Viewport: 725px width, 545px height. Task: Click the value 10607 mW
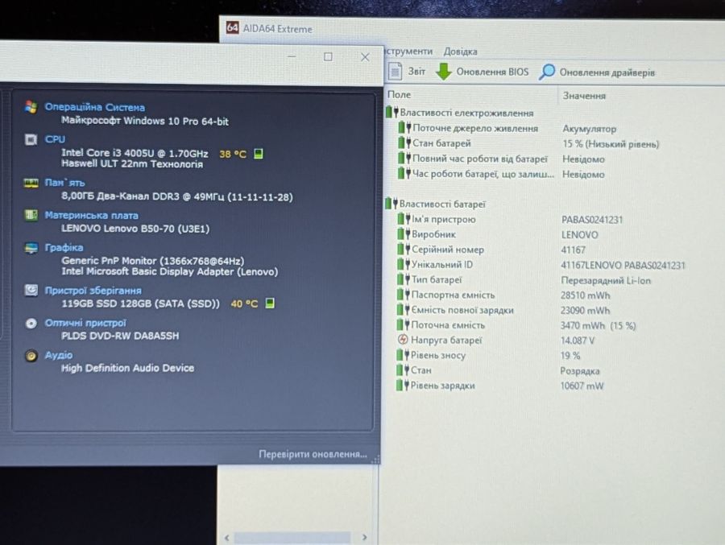[582, 386]
